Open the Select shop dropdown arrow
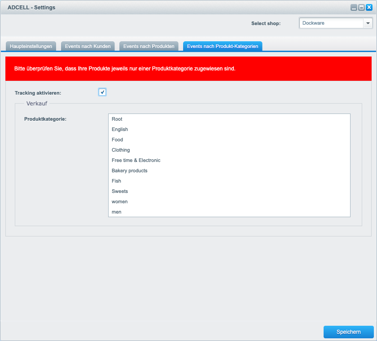The image size is (377, 341). coord(368,23)
